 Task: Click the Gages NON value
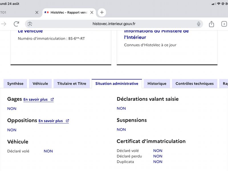(12, 109)
